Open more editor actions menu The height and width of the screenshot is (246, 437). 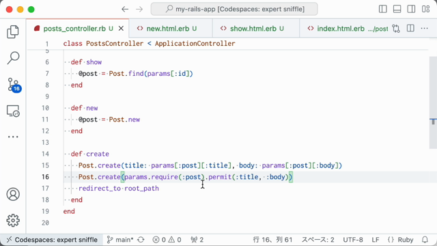pyautogui.click(x=424, y=28)
